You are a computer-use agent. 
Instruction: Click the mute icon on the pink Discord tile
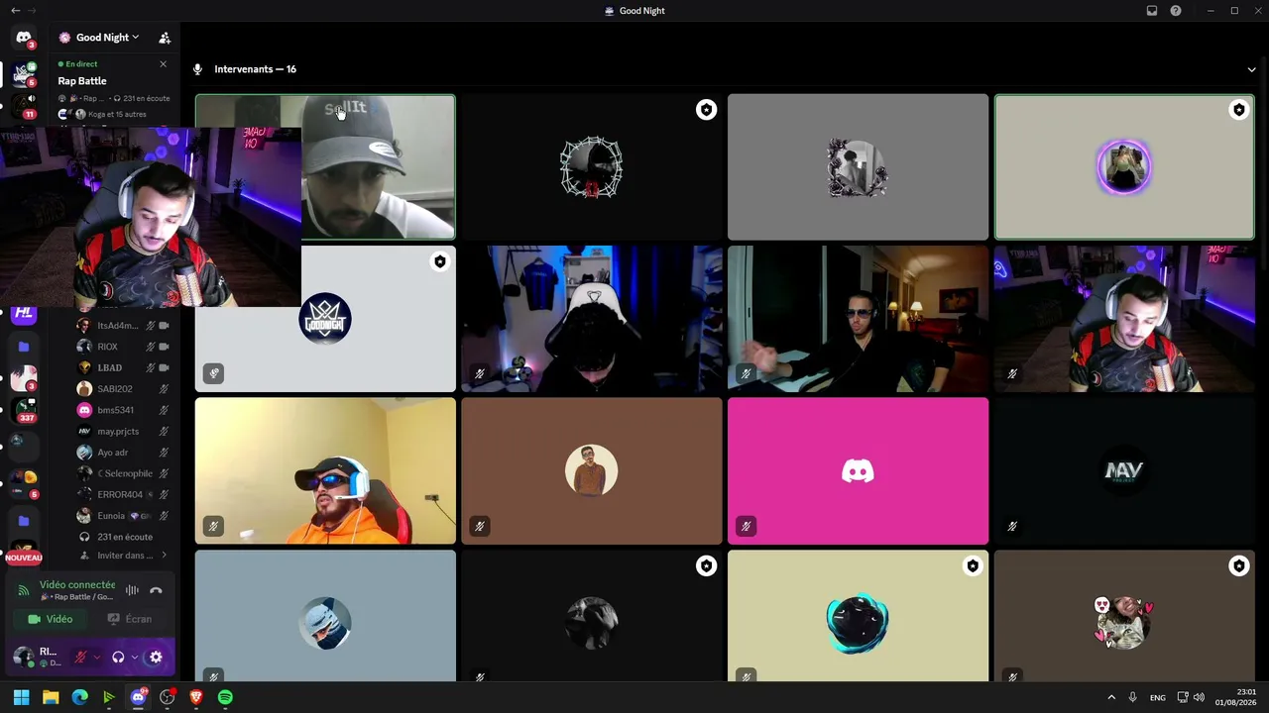[746, 526]
